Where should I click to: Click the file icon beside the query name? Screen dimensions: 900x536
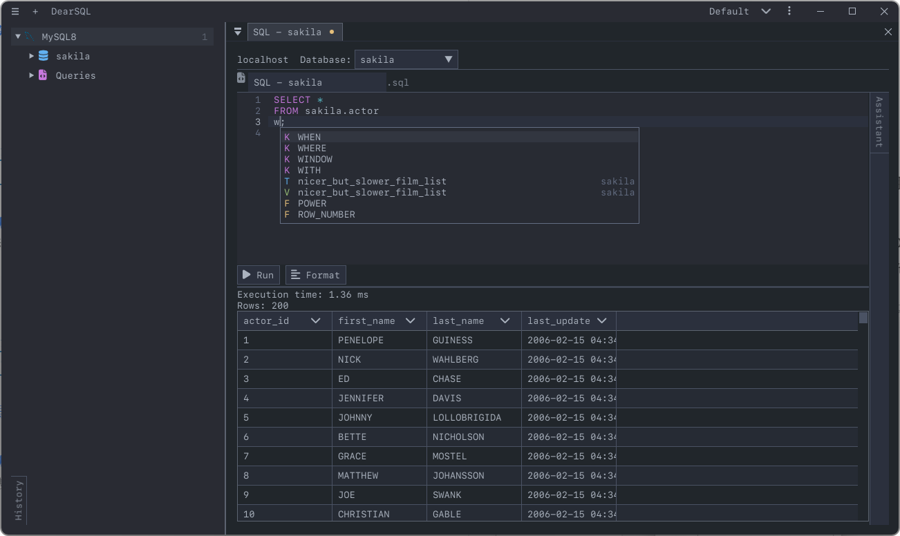[x=241, y=78]
